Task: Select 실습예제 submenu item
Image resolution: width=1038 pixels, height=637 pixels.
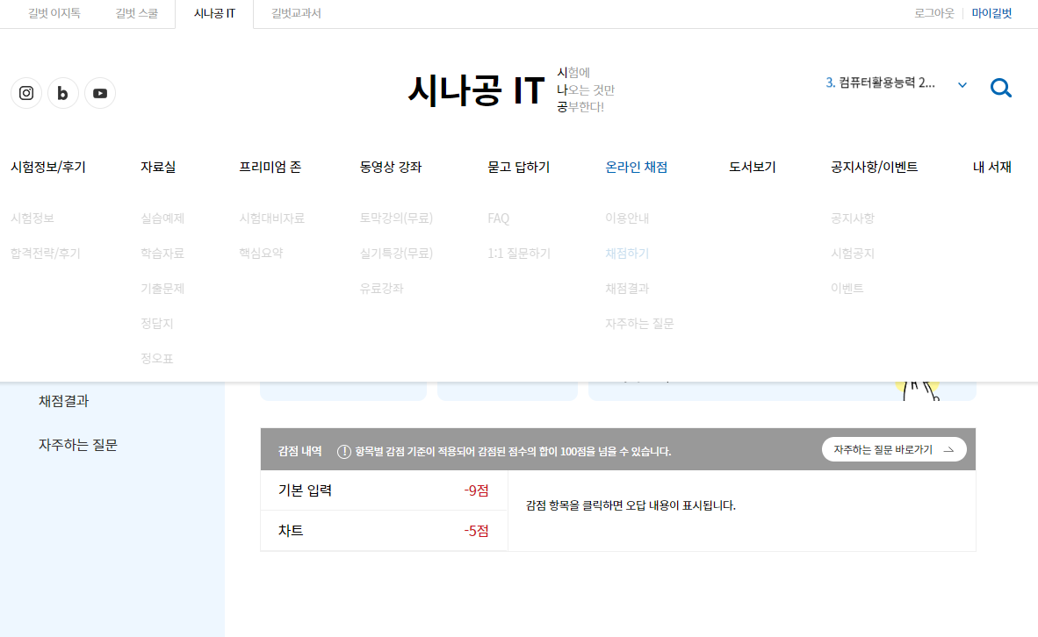Action: coord(162,218)
